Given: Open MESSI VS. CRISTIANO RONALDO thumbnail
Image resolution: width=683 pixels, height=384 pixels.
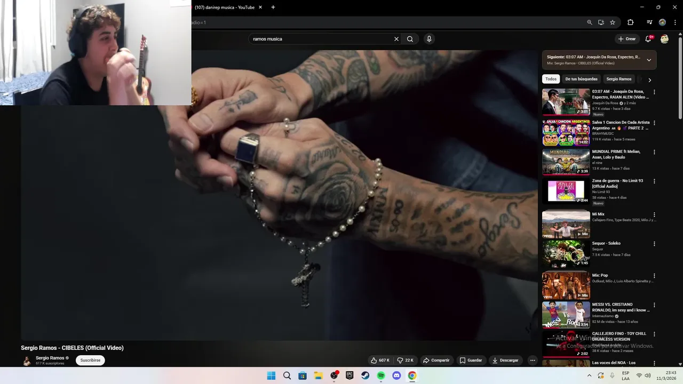Looking at the screenshot, I should pos(566,315).
